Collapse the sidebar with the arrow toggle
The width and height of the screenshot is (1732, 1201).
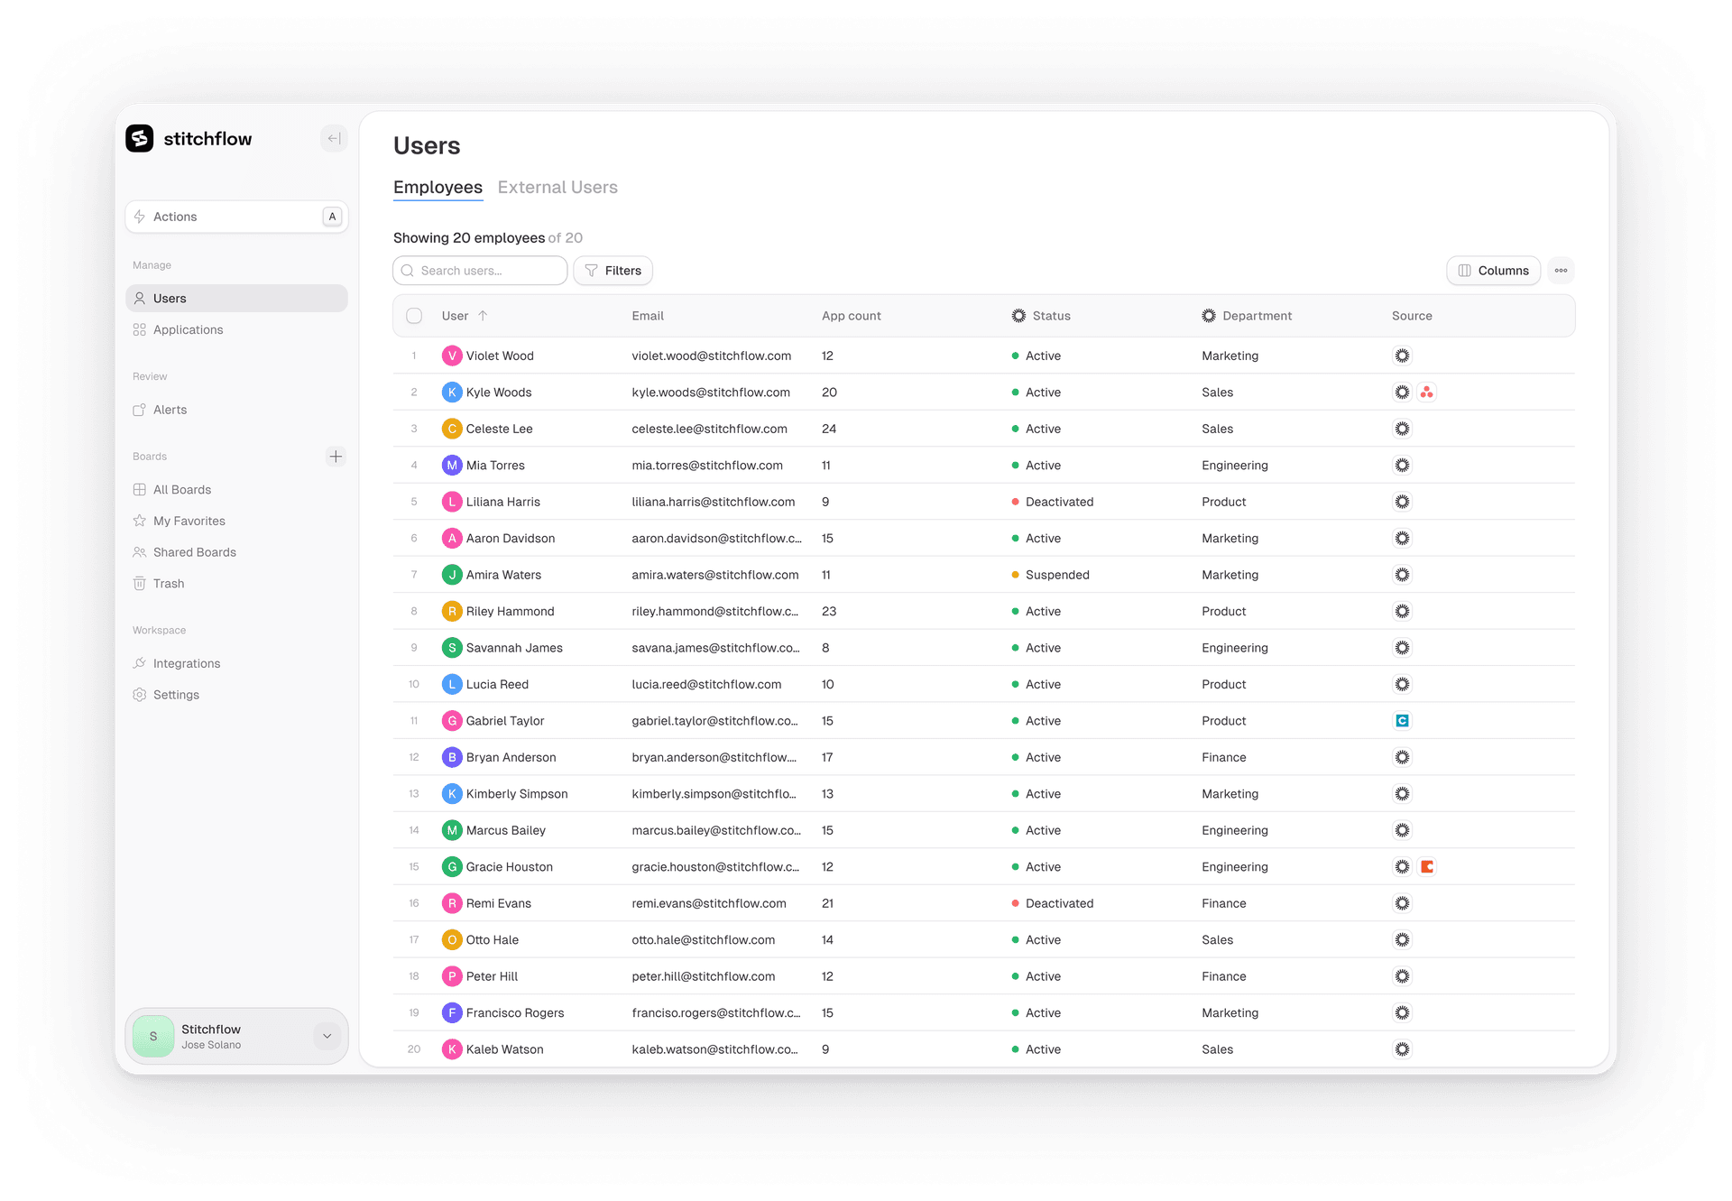tap(334, 138)
